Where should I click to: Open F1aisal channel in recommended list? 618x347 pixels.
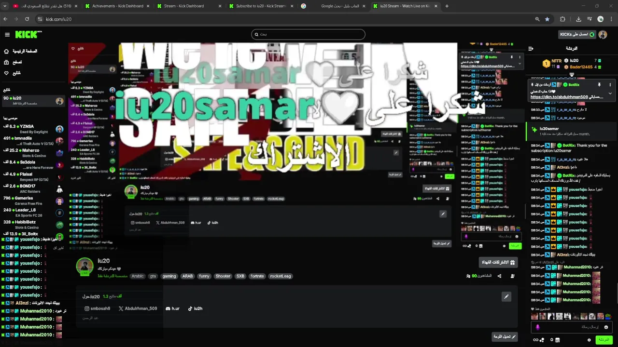(x=33, y=177)
